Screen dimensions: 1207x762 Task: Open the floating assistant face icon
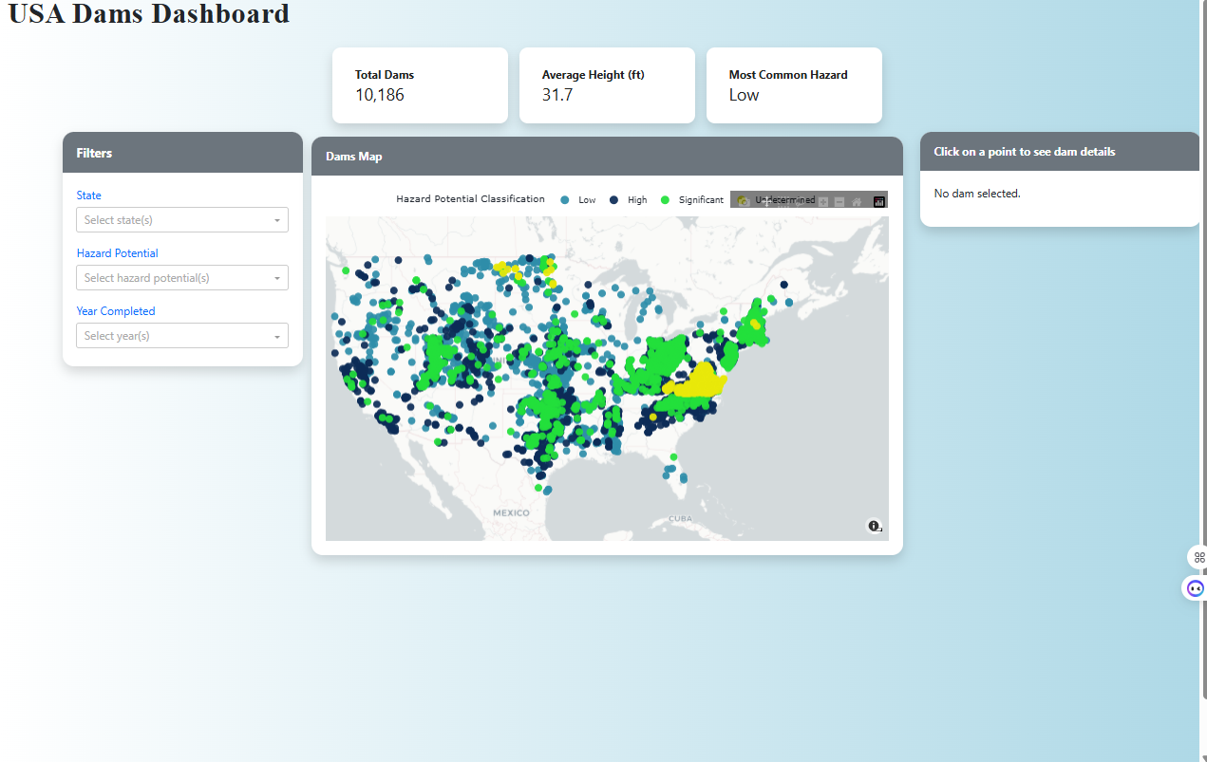click(x=1196, y=588)
